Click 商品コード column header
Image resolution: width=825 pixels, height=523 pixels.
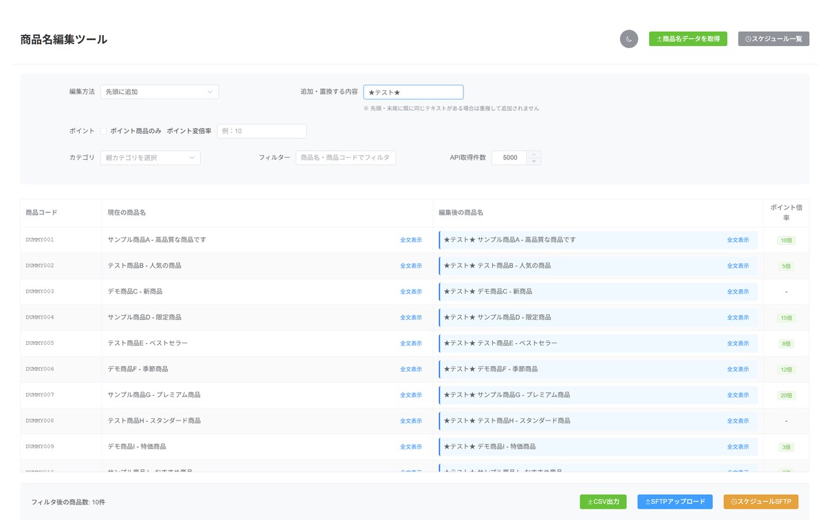click(x=41, y=213)
